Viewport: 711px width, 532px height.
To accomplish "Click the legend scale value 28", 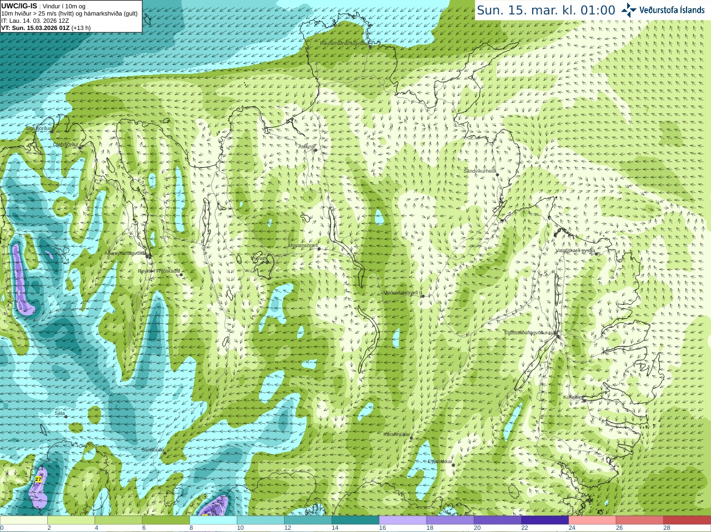I will click(x=667, y=528).
